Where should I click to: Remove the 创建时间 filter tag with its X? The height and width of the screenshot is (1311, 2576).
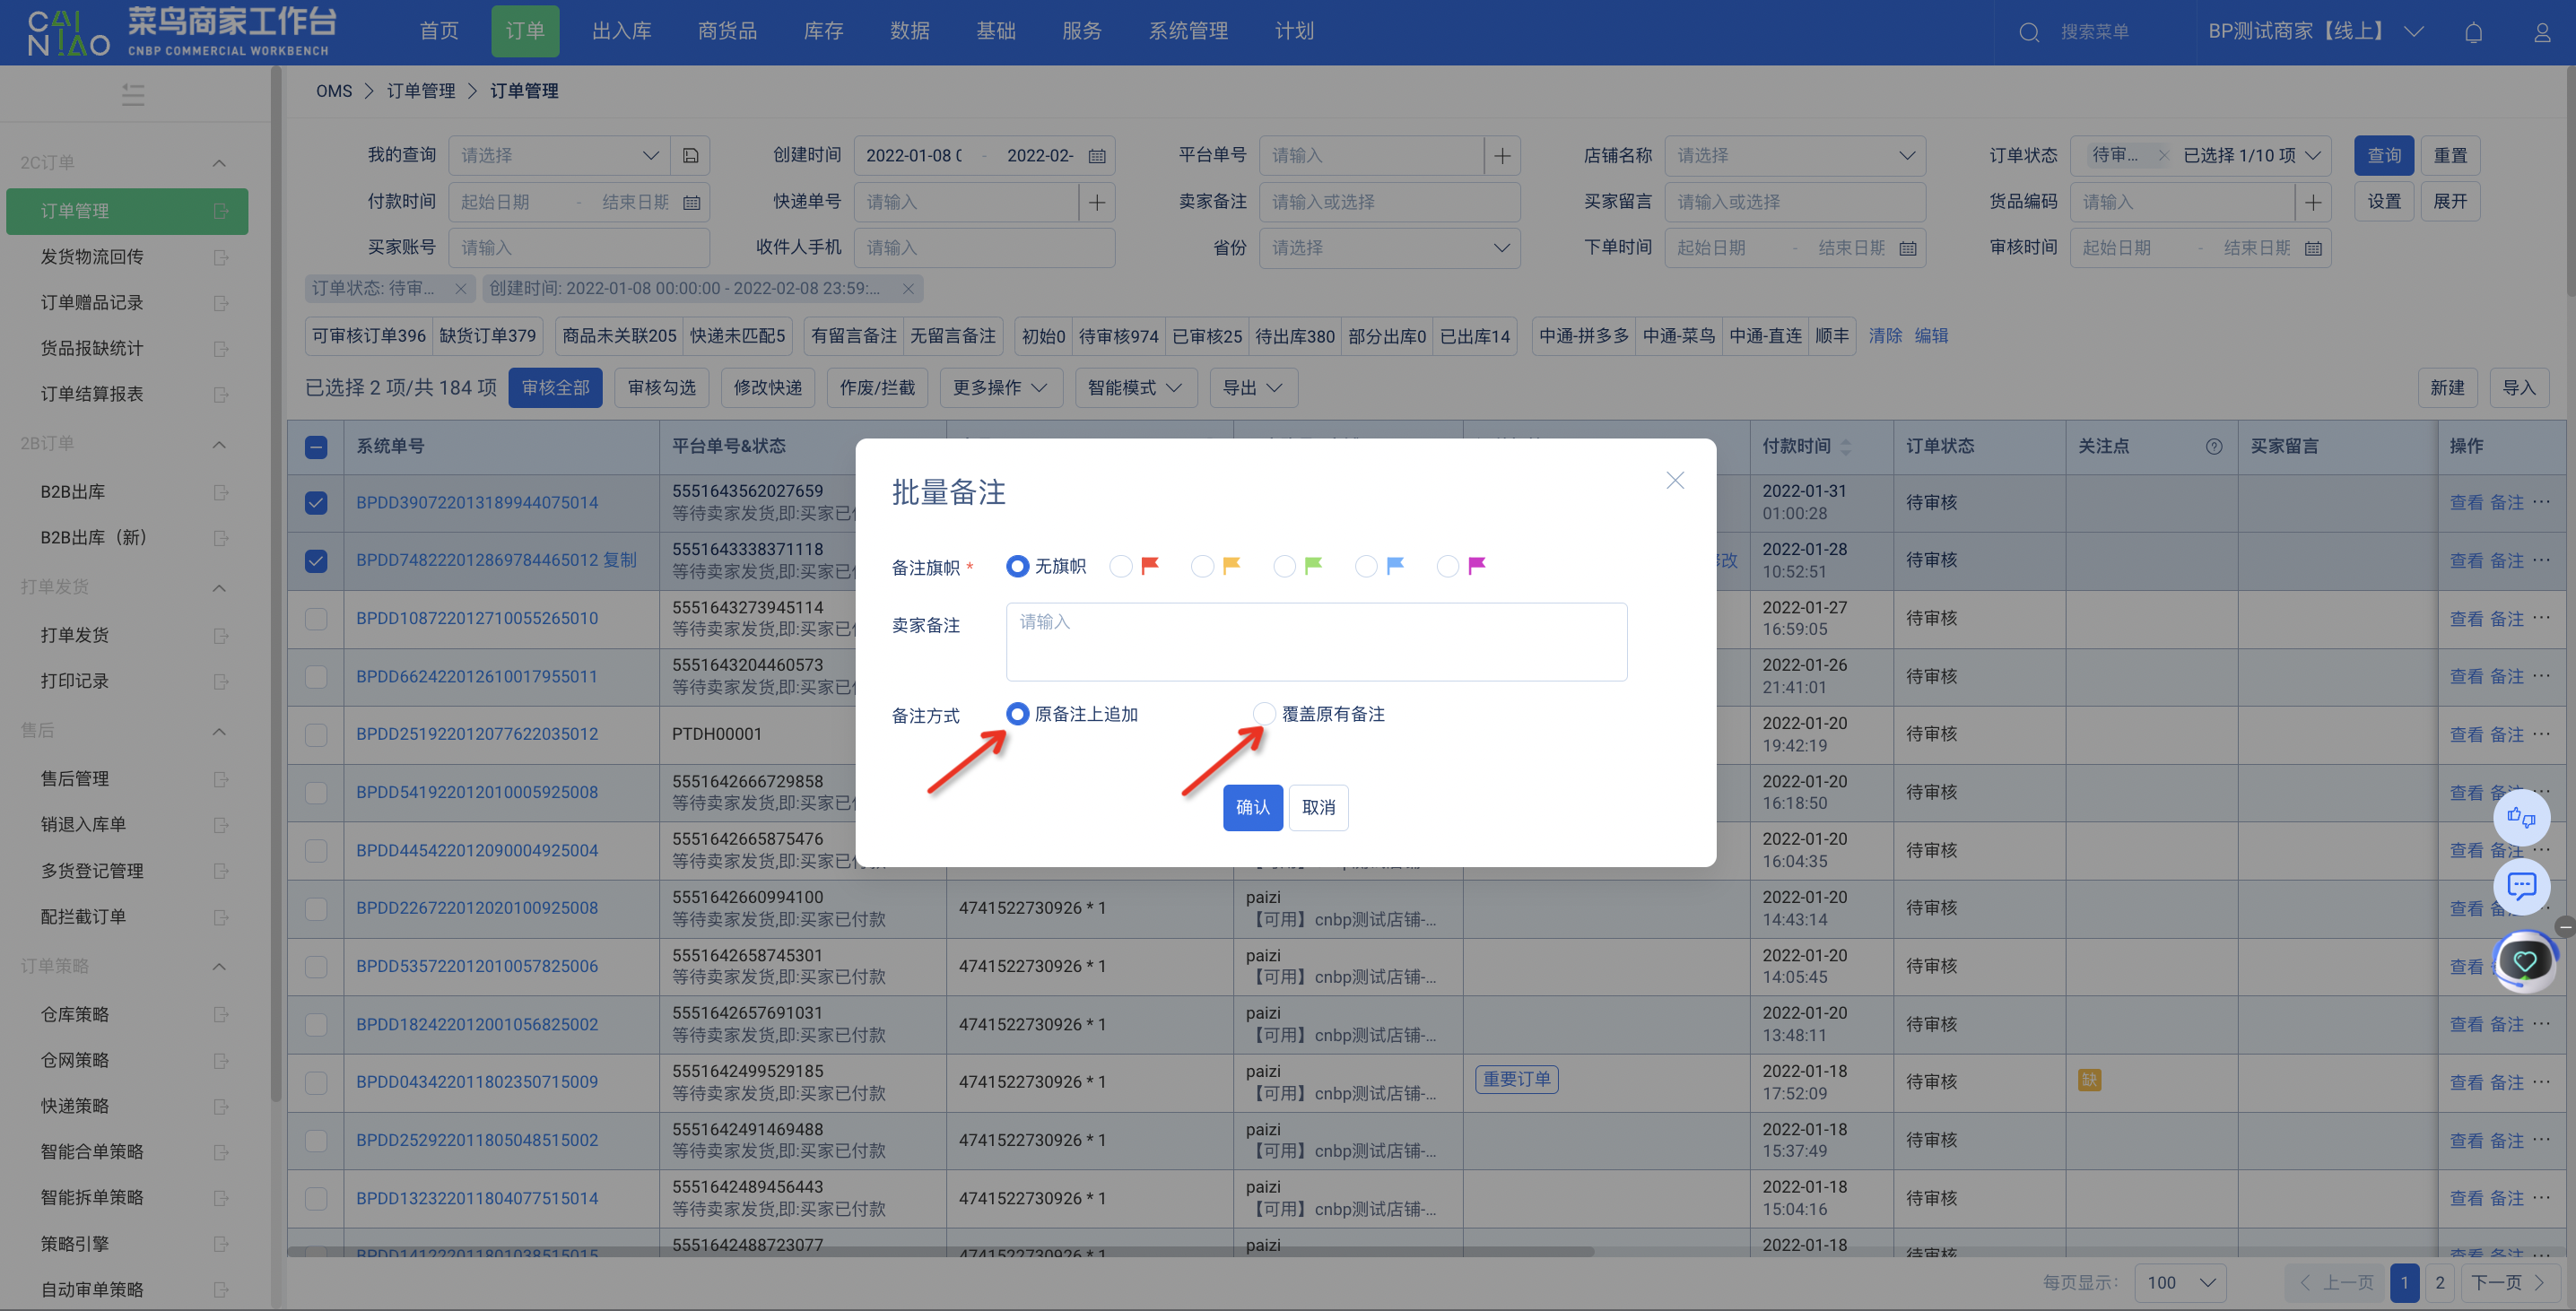click(907, 288)
